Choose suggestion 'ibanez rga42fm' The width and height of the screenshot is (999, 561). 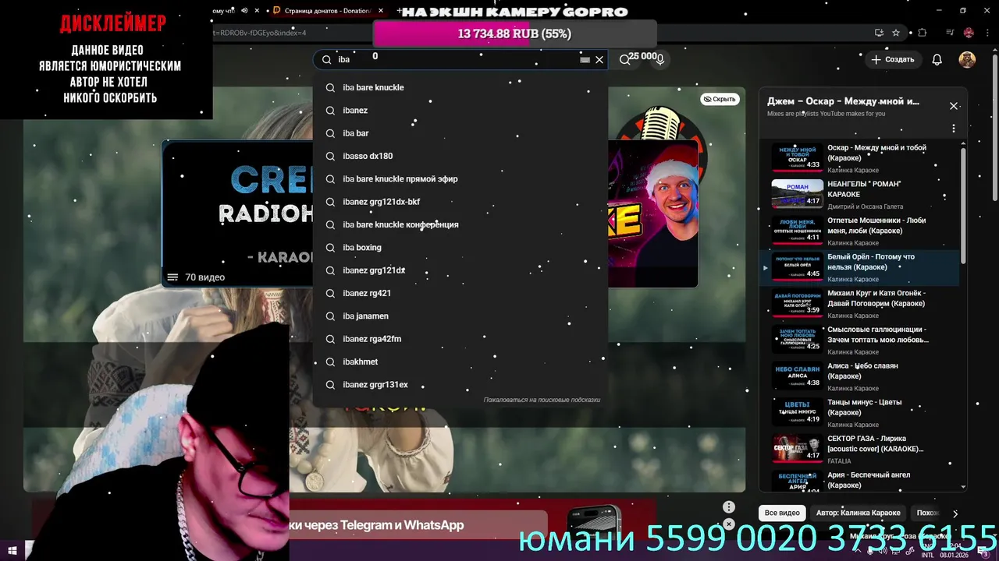[x=460, y=339]
